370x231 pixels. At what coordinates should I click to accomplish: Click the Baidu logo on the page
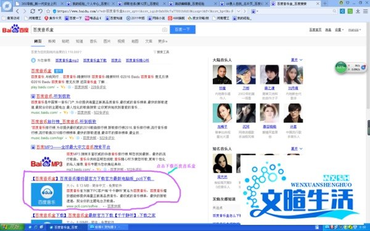(15, 29)
